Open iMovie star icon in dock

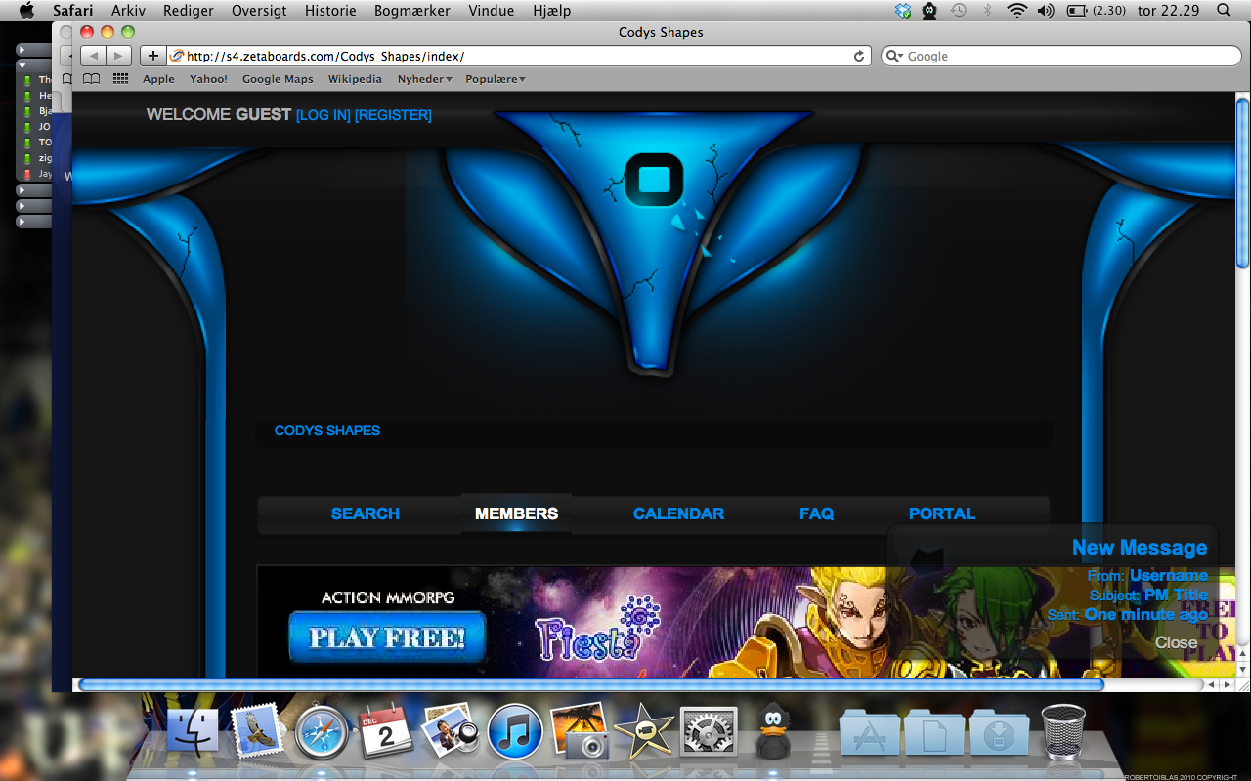643,731
